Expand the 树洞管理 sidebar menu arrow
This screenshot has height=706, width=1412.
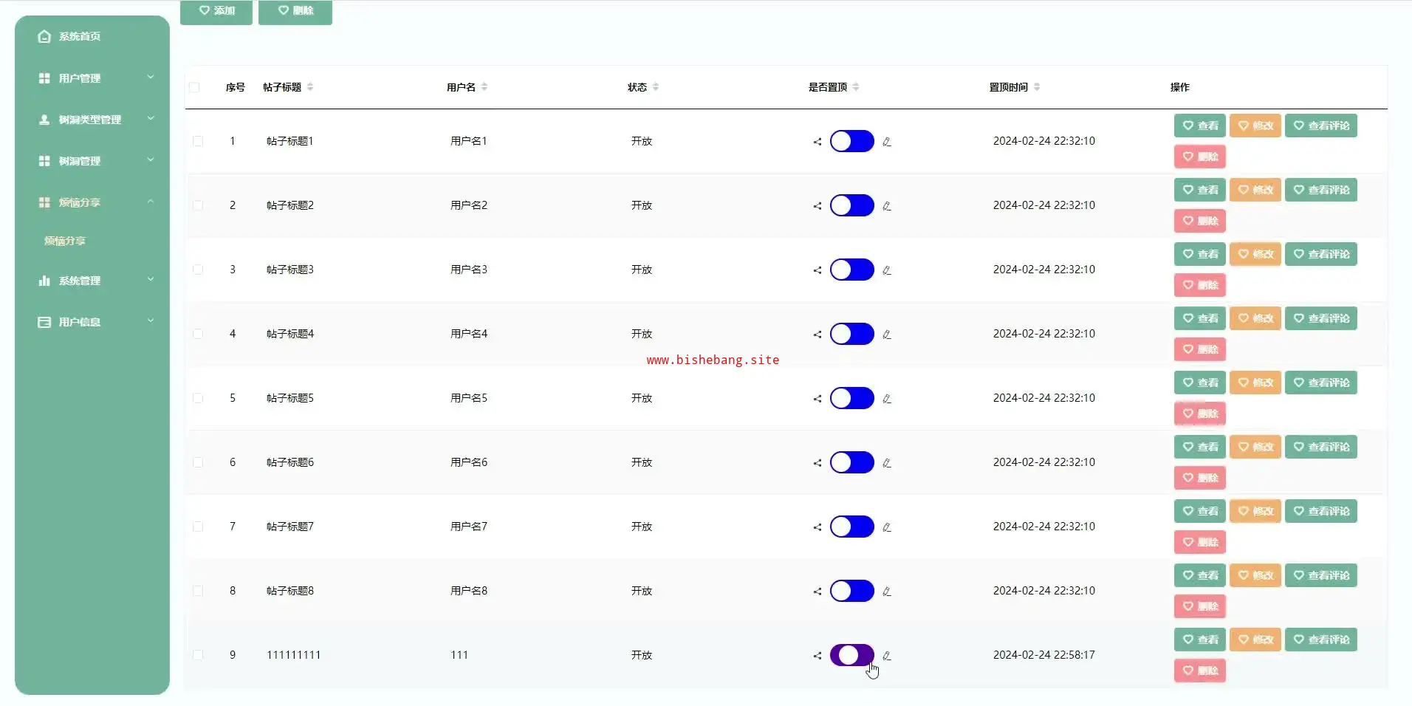[x=151, y=160]
